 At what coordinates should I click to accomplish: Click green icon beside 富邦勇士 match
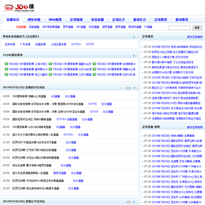[x=6, y=69]
